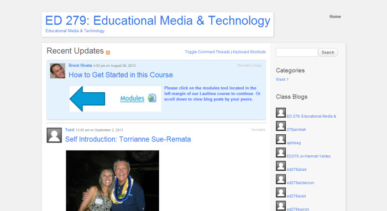Click the Class Blogs heading
Screen dimensions: 387x211
tap(291, 97)
